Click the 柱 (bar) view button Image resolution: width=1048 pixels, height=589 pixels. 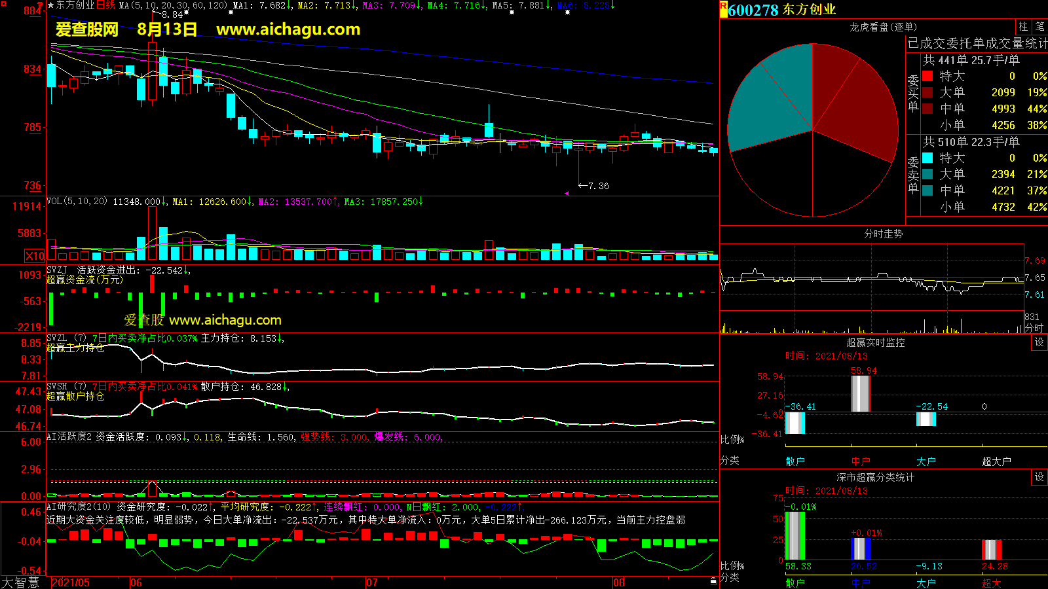[x=1022, y=27]
